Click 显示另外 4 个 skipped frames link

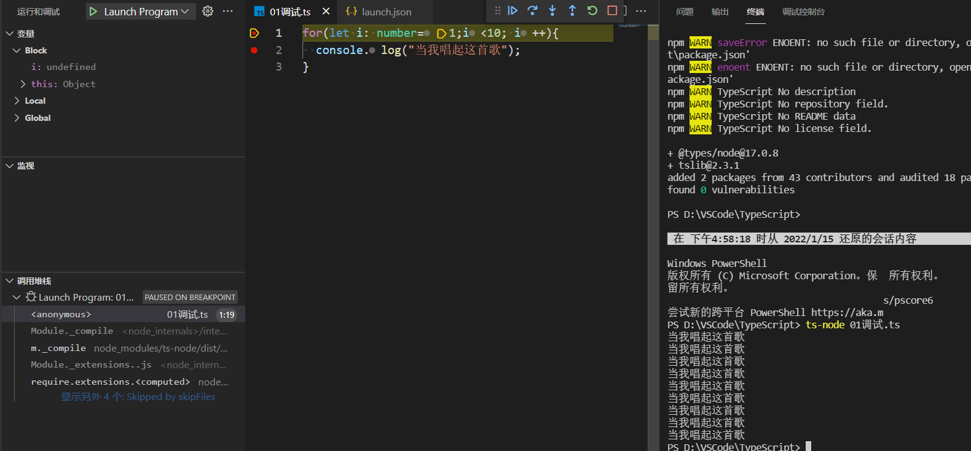[x=138, y=397]
